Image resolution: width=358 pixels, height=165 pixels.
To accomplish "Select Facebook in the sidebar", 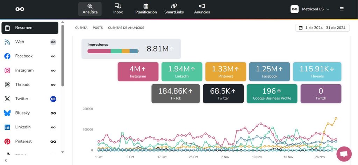I will click(24, 56).
